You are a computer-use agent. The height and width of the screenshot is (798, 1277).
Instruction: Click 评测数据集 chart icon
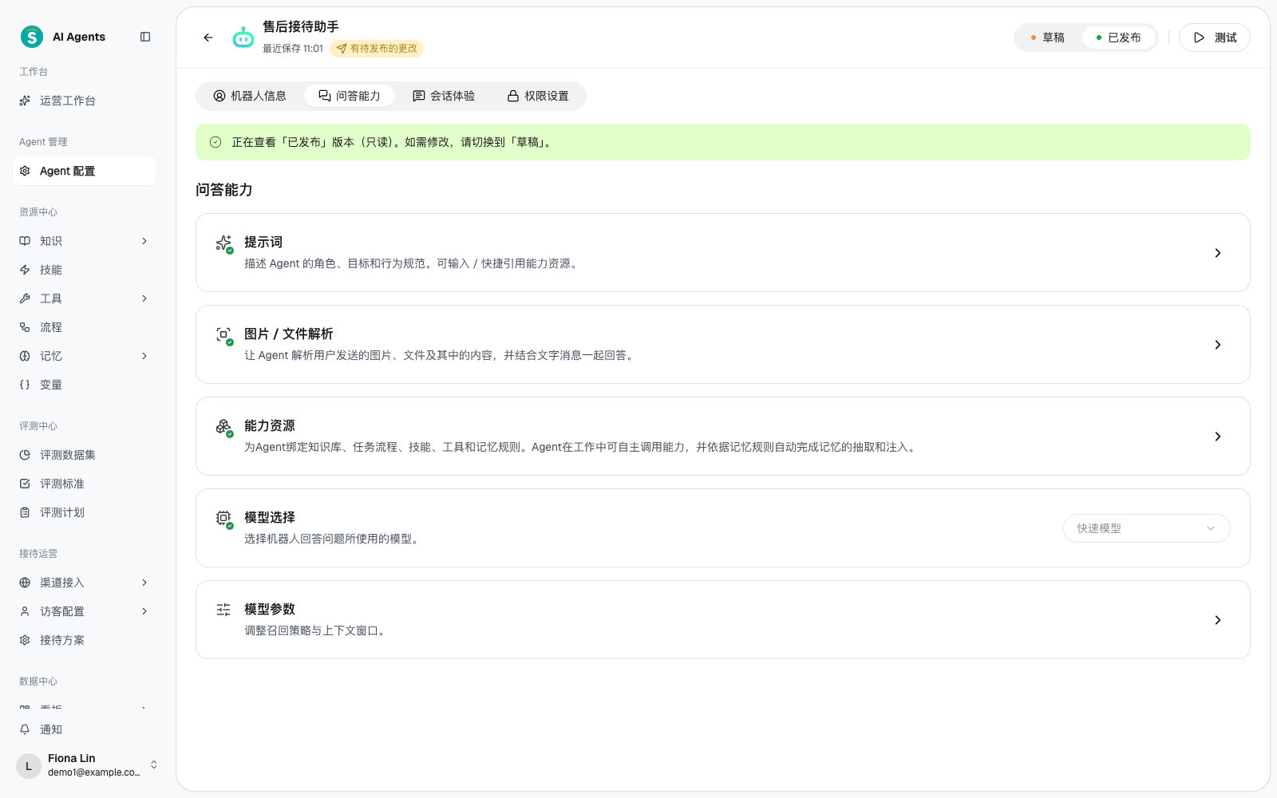pyautogui.click(x=25, y=455)
